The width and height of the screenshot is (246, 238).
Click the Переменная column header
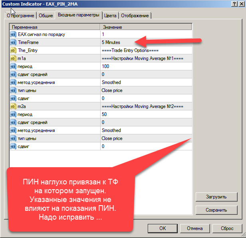55,27
